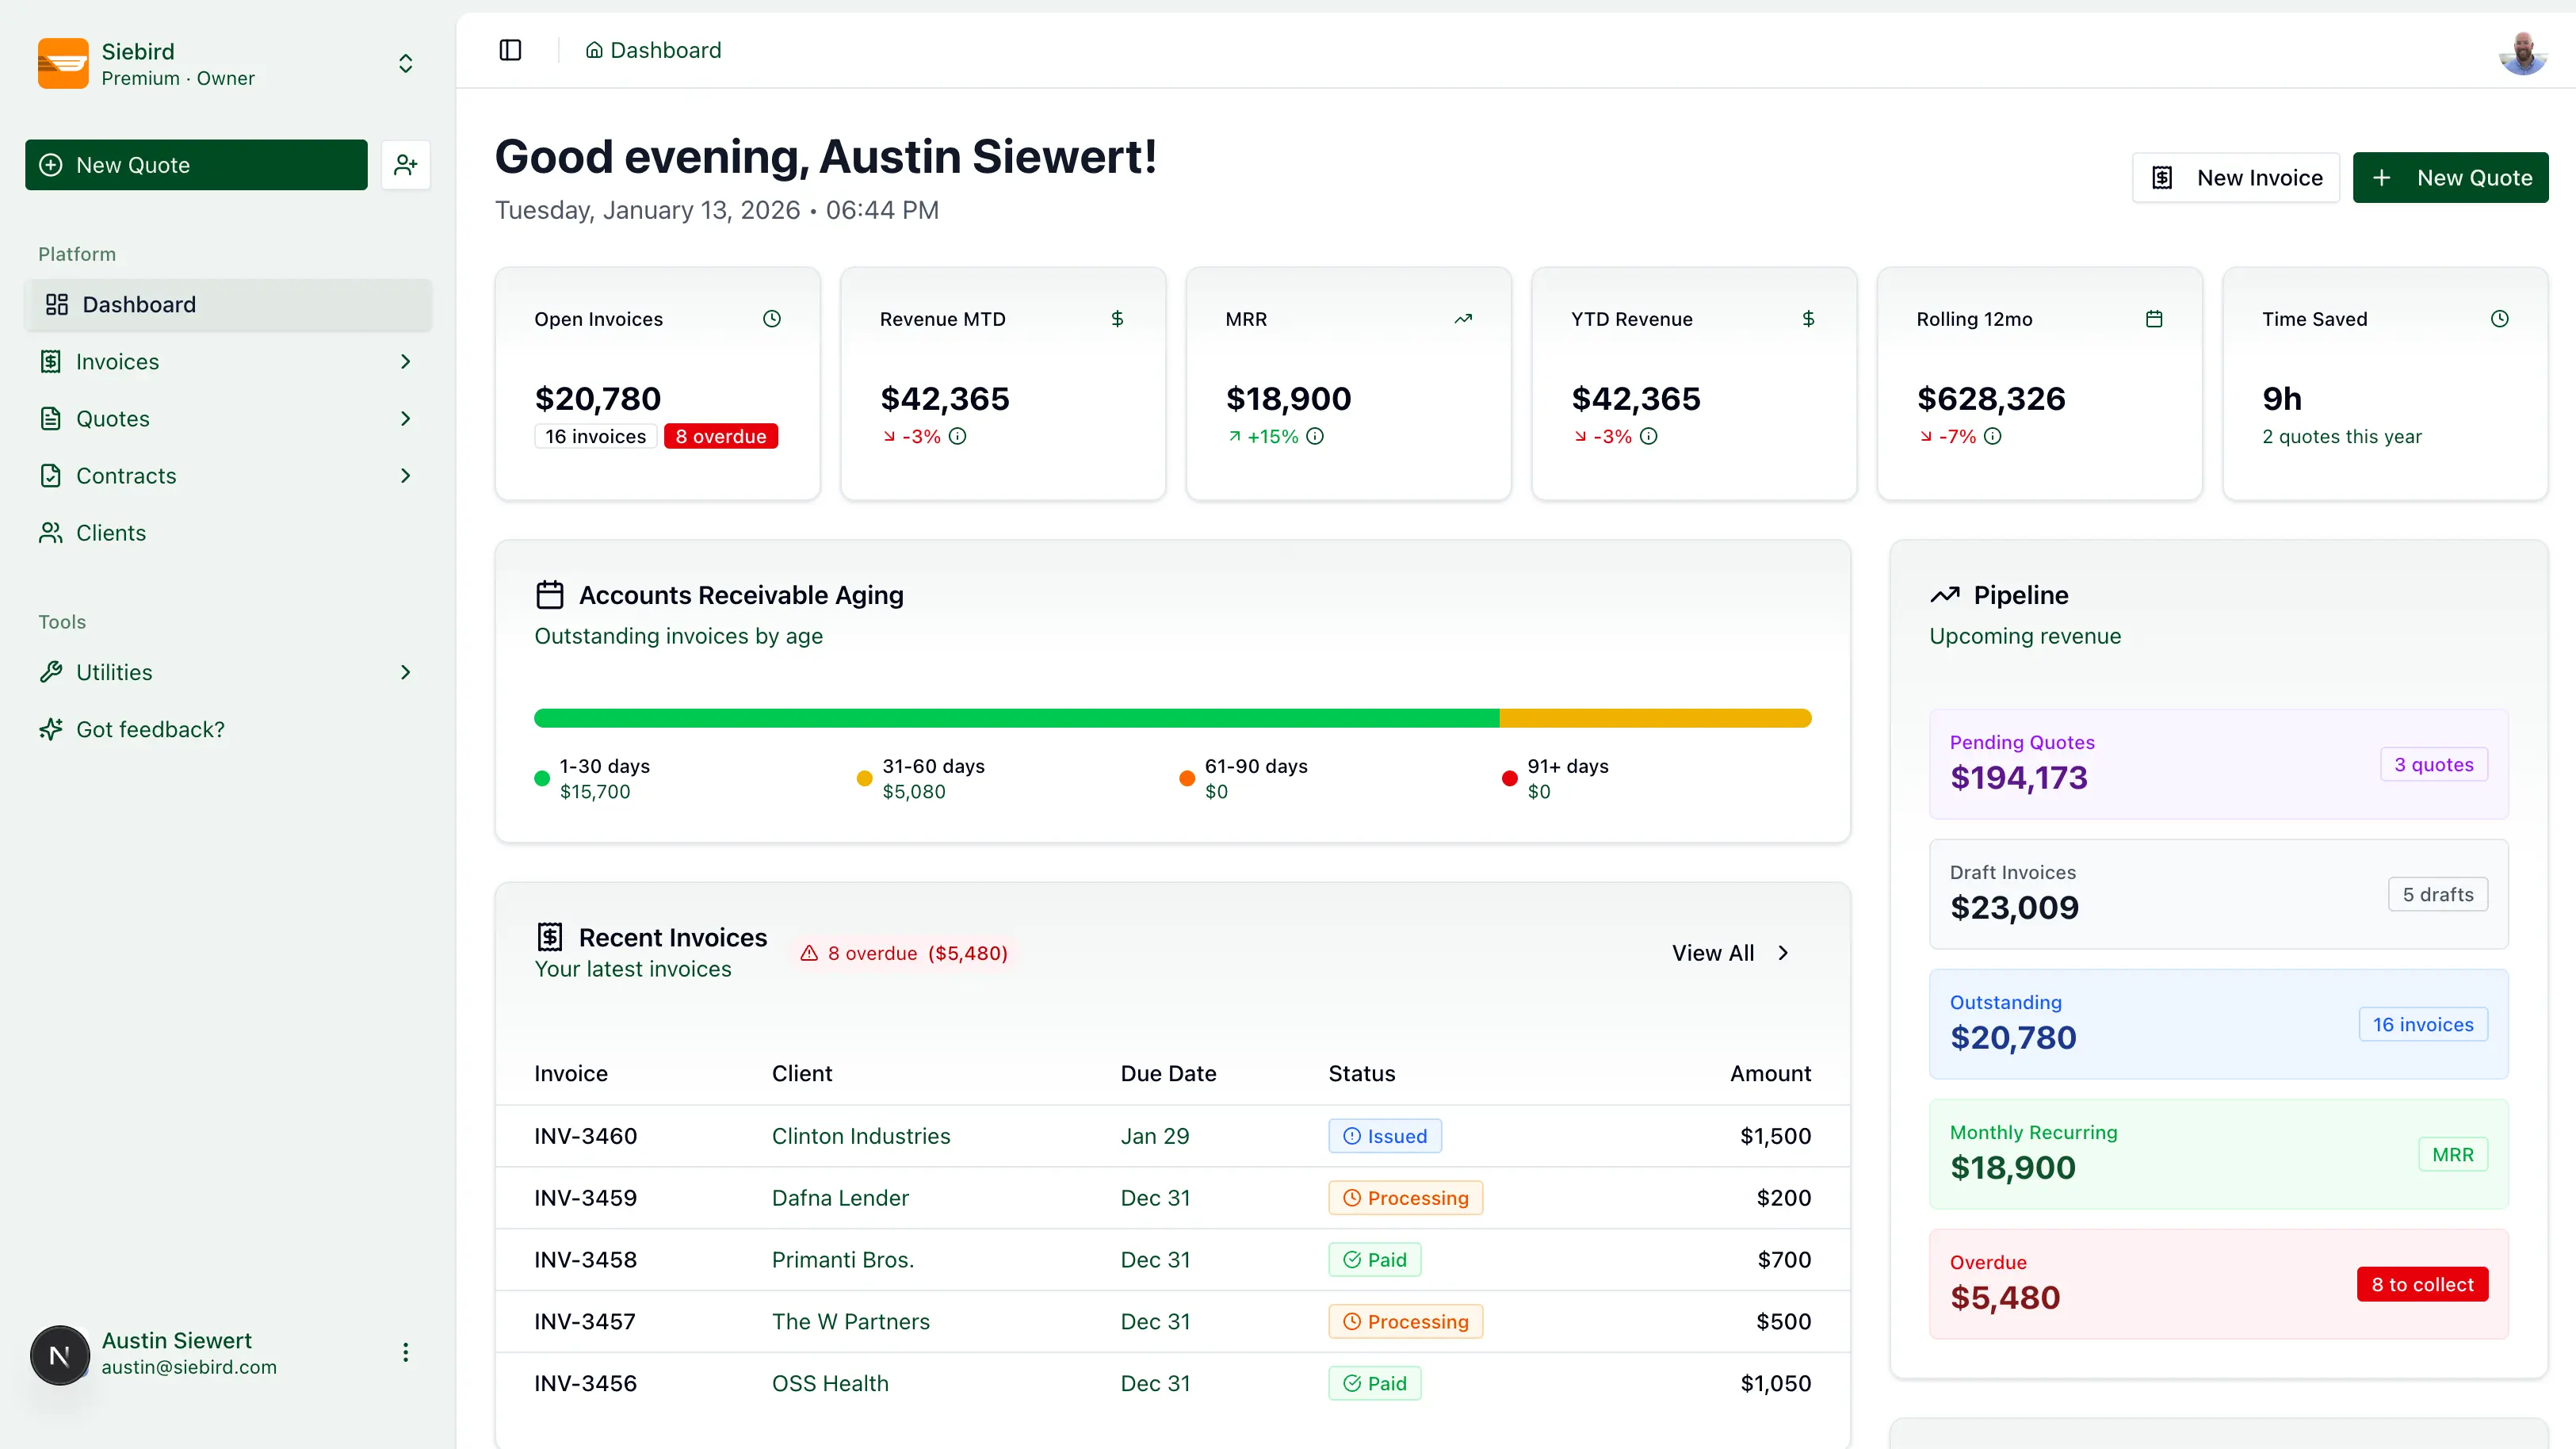Screen dimensions: 2576x1449
Task: Collapse the sidebar using the panel toggle icon
Action: pyautogui.click(x=510, y=50)
